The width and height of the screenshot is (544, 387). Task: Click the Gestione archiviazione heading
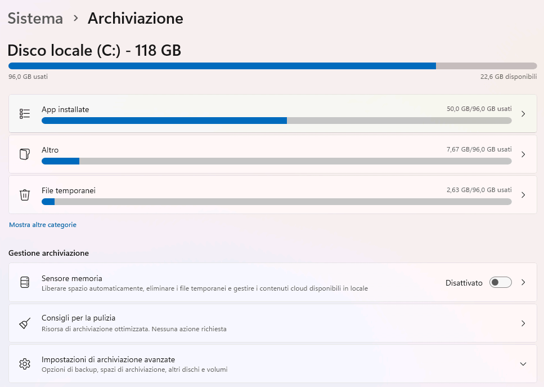pyautogui.click(x=48, y=253)
